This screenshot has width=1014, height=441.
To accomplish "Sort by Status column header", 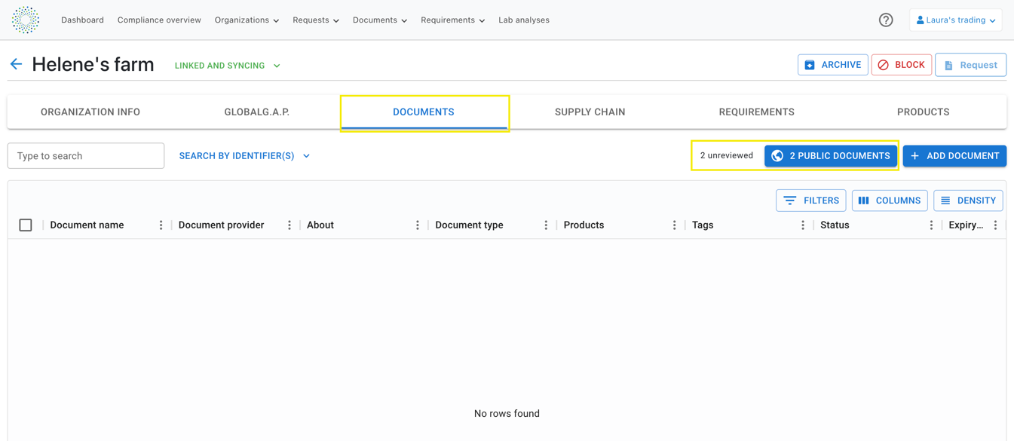I will [x=835, y=225].
